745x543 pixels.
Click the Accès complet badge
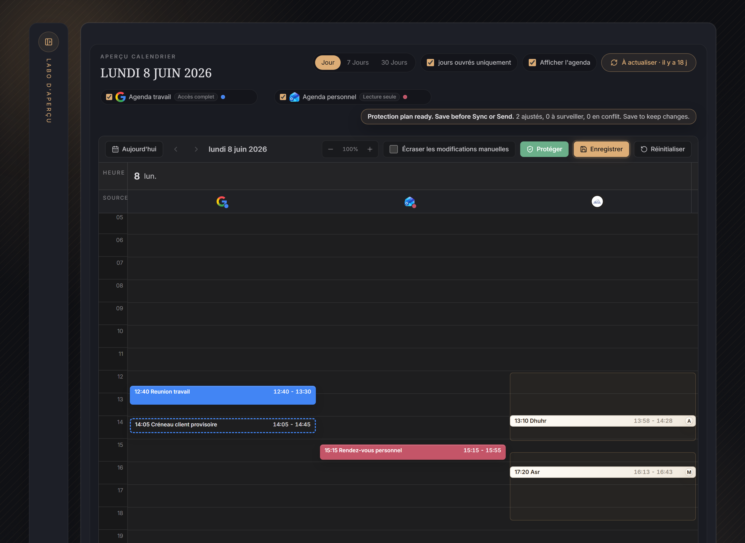196,97
